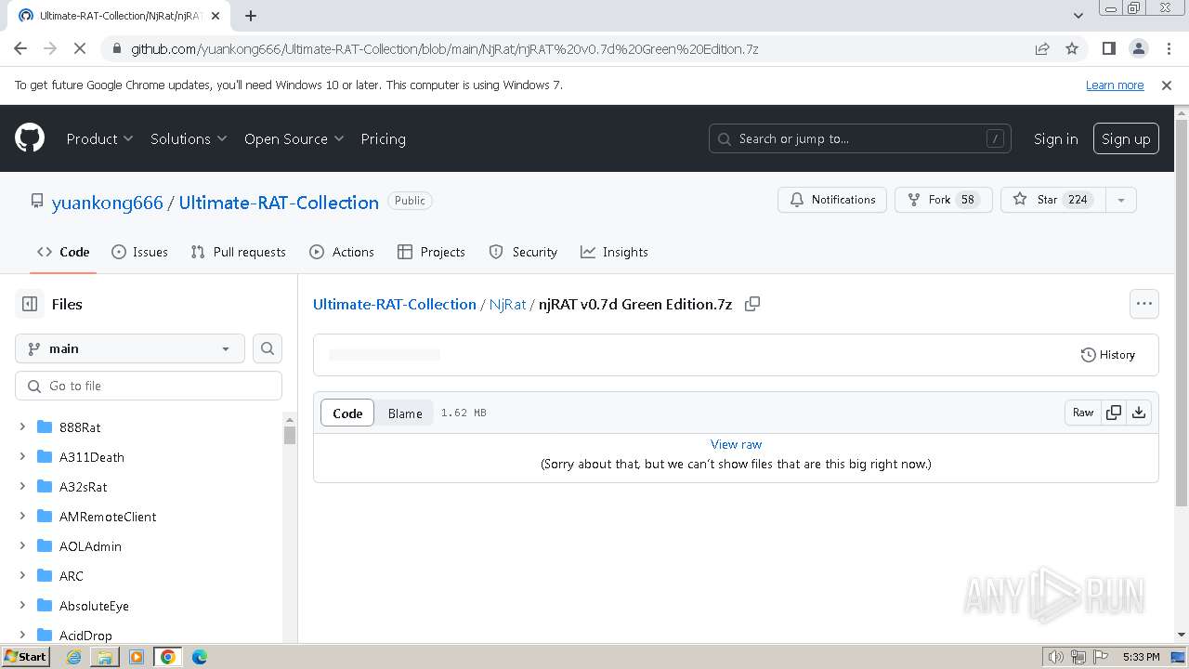Click the Go to file input
Screen dimensions: 1189x669
149,386
